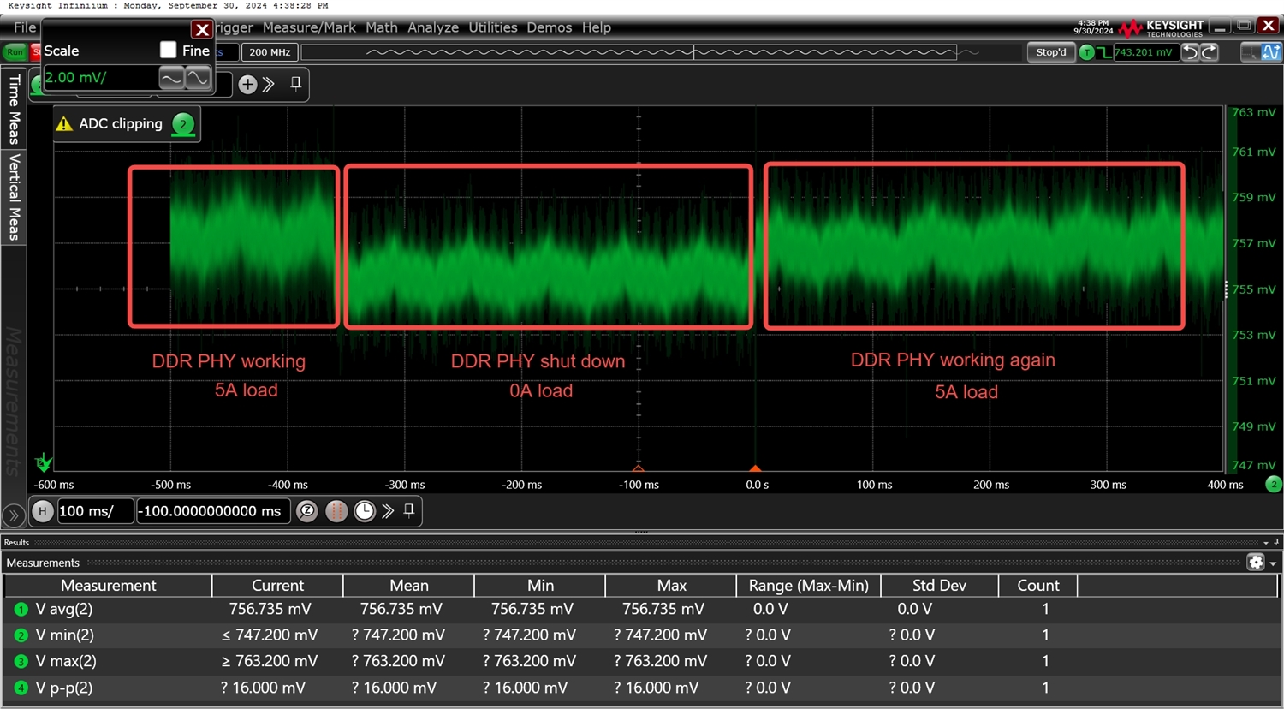Click the vertical offset handle on right axis

pyautogui.click(x=1226, y=289)
